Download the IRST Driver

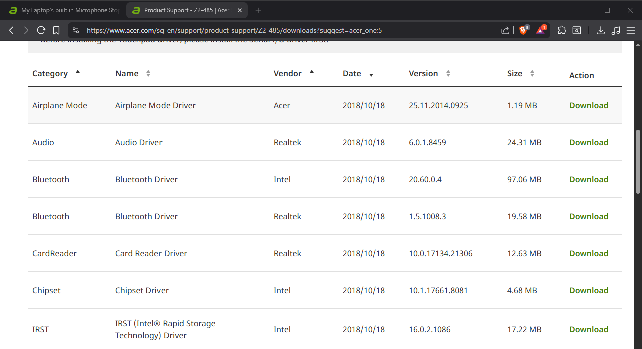[589, 329]
